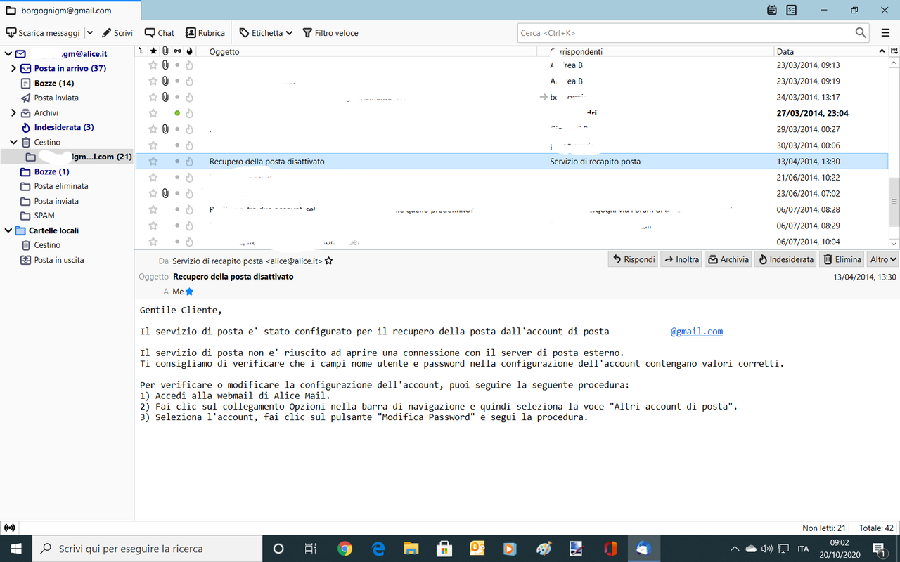
Task: Open Chrome from the taskbar
Action: pyautogui.click(x=345, y=549)
